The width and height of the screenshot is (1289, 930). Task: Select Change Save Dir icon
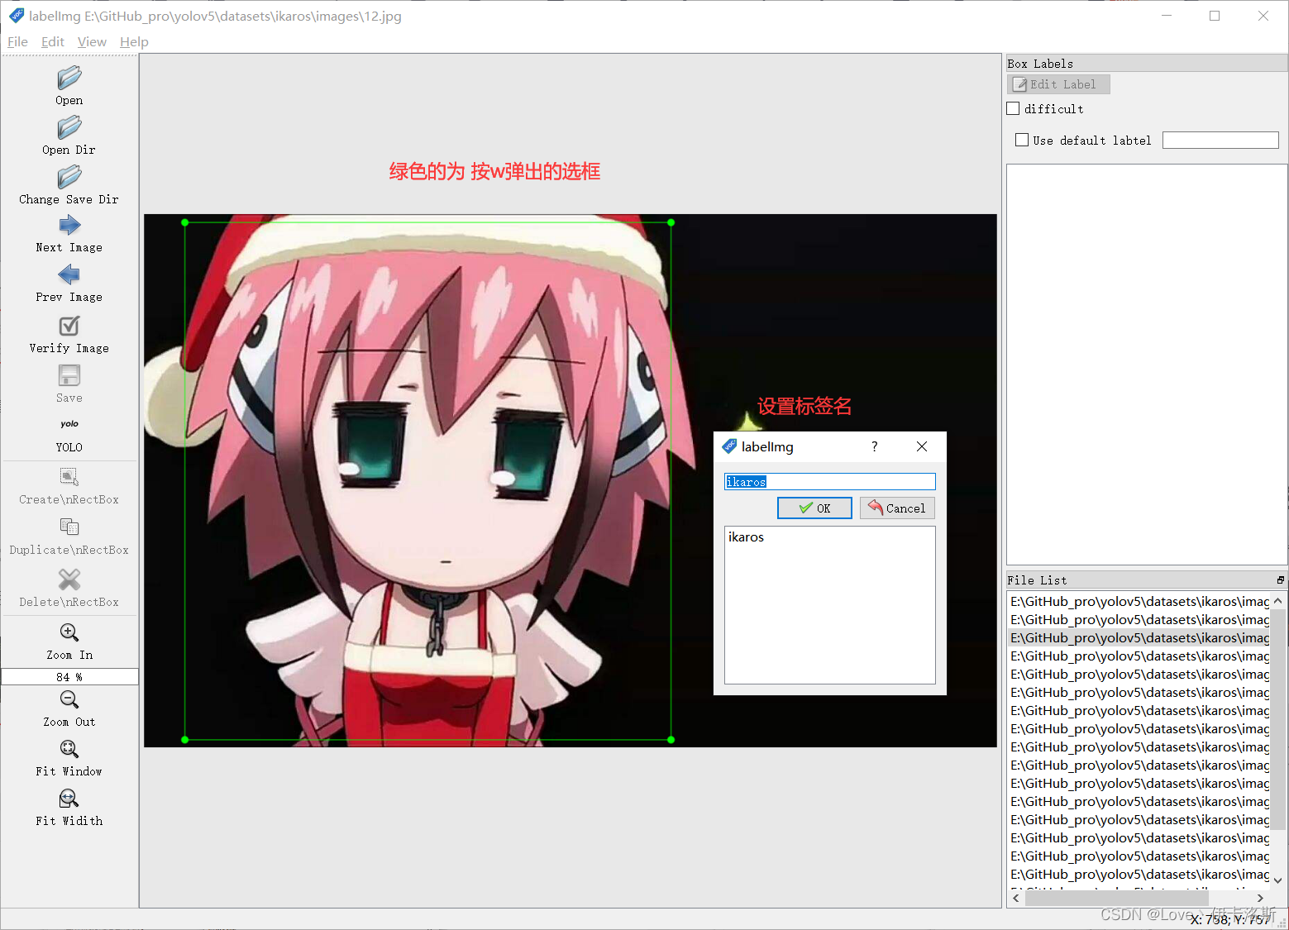point(69,177)
